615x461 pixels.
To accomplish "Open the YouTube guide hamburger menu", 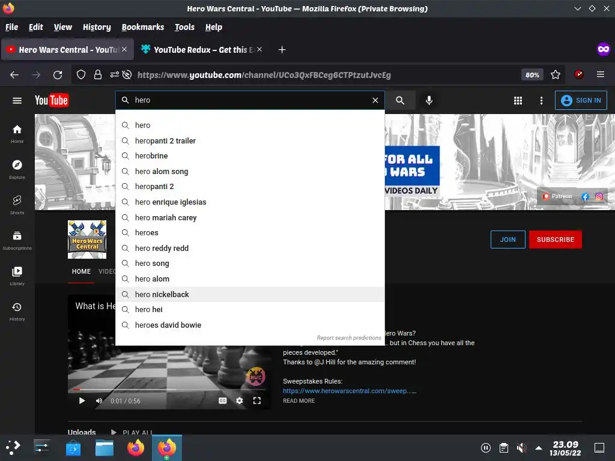I will tap(17, 101).
